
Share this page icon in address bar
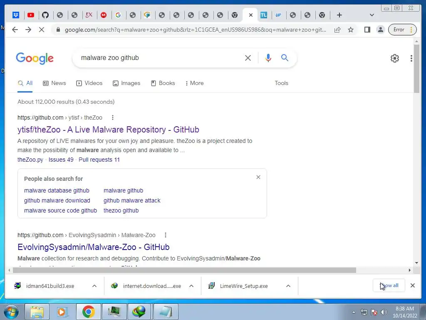(337, 30)
